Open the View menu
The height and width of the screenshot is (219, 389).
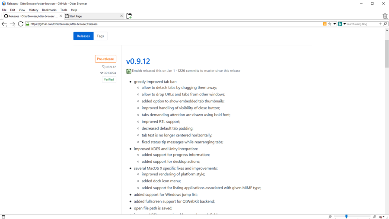tap(22, 10)
